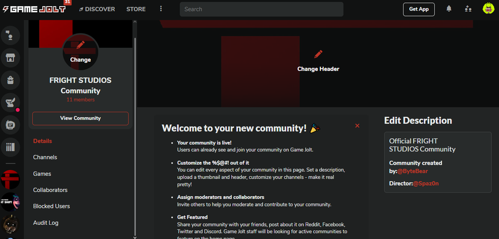The image size is (499, 239).
Task: Open the three-dot more menu
Action: (x=161, y=8)
